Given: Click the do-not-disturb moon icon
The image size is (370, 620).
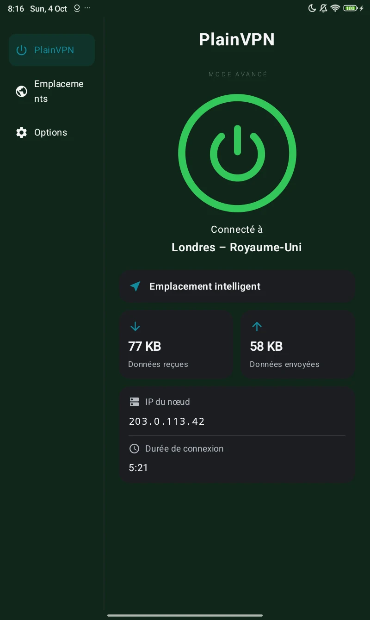Looking at the screenshot, I should click(312, 8).
